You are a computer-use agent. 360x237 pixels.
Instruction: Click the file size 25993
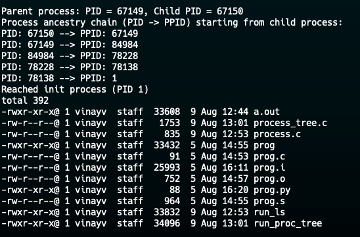point(167,167)
